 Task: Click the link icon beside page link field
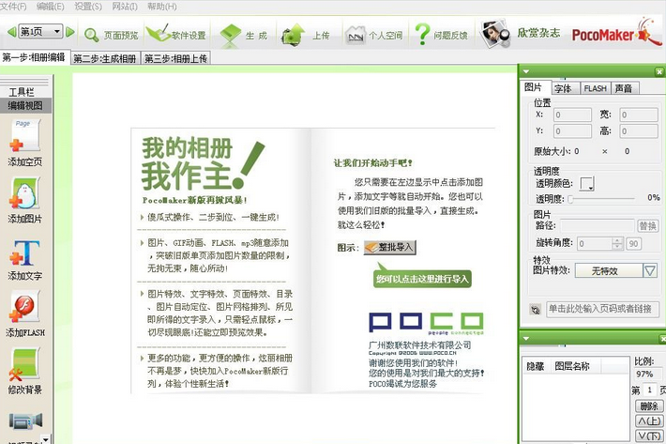[536, 310]
